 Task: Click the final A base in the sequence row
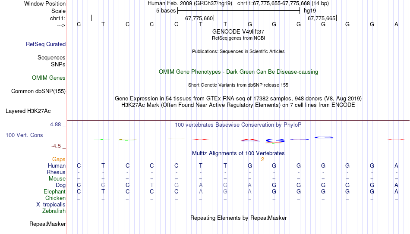point(396,24)
